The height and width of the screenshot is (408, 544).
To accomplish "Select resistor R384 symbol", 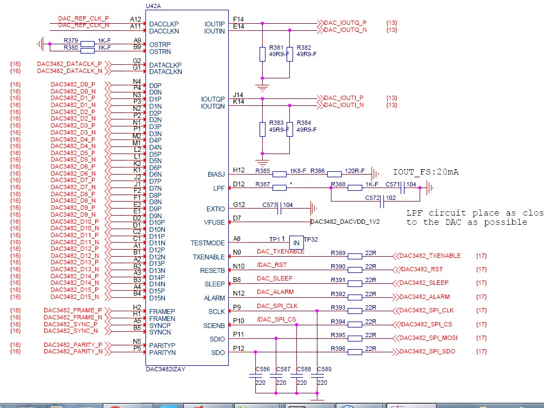I will coord(290,129).
